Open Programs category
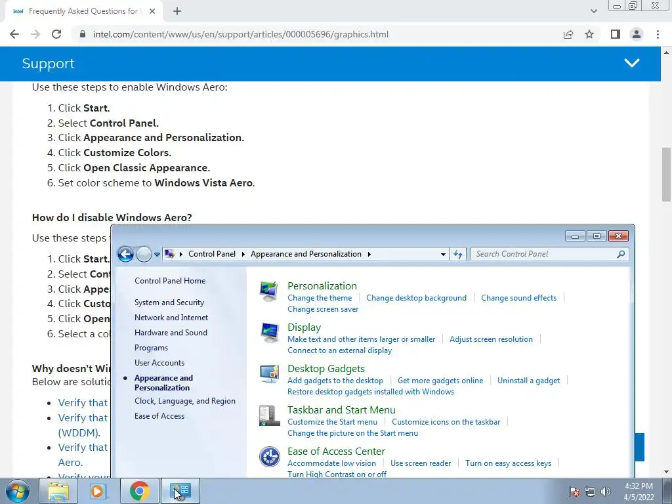Image resolution: width=672 pixels, height=504 pixels. click(x=151, y=348)
